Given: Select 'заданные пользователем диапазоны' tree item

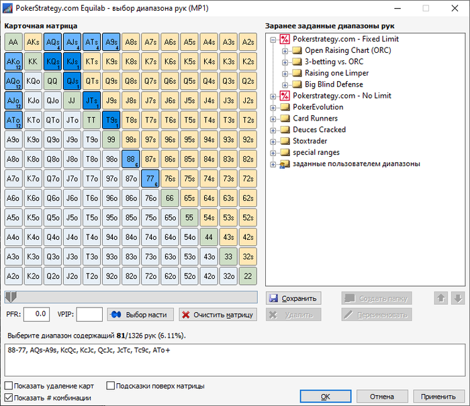Looking at the screenshot, I should coord(356,164).
